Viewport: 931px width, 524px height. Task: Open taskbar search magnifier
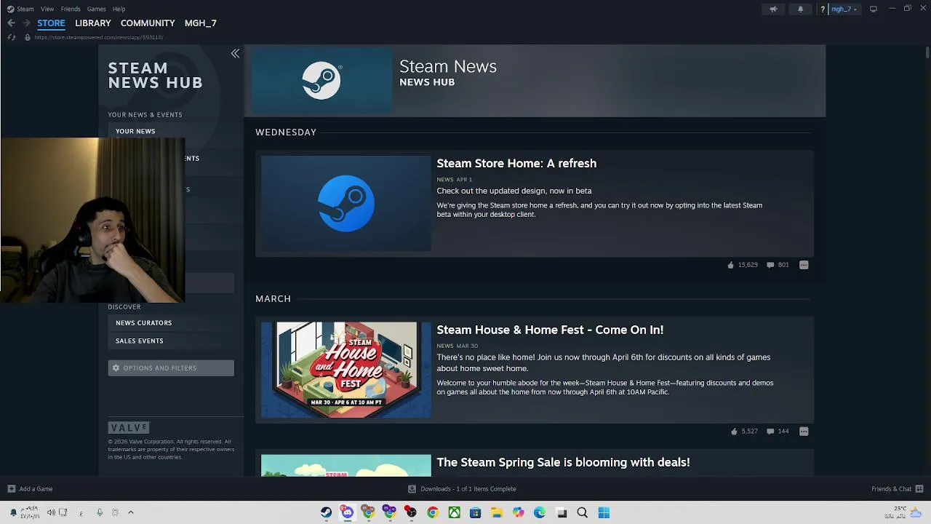tap(583, 512)
